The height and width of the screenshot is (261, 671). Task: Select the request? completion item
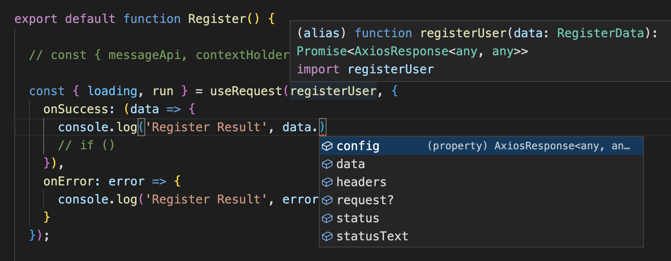tap(365, 200)
